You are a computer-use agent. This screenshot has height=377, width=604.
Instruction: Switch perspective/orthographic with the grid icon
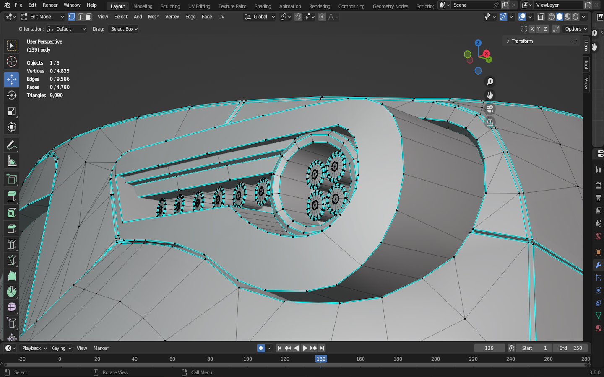point(490,123)
